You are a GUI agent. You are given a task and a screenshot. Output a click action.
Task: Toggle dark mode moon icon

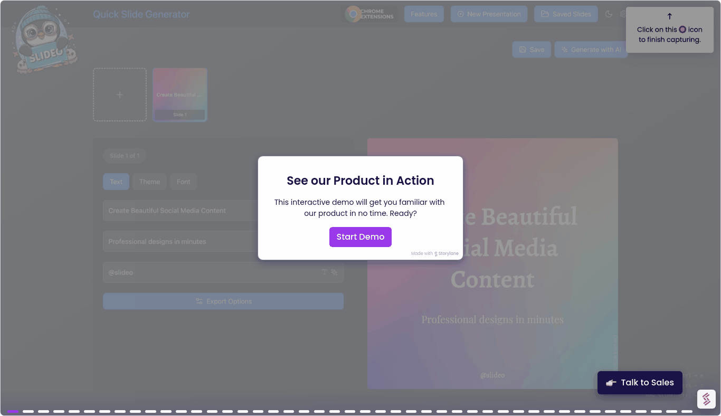point(609,14)
